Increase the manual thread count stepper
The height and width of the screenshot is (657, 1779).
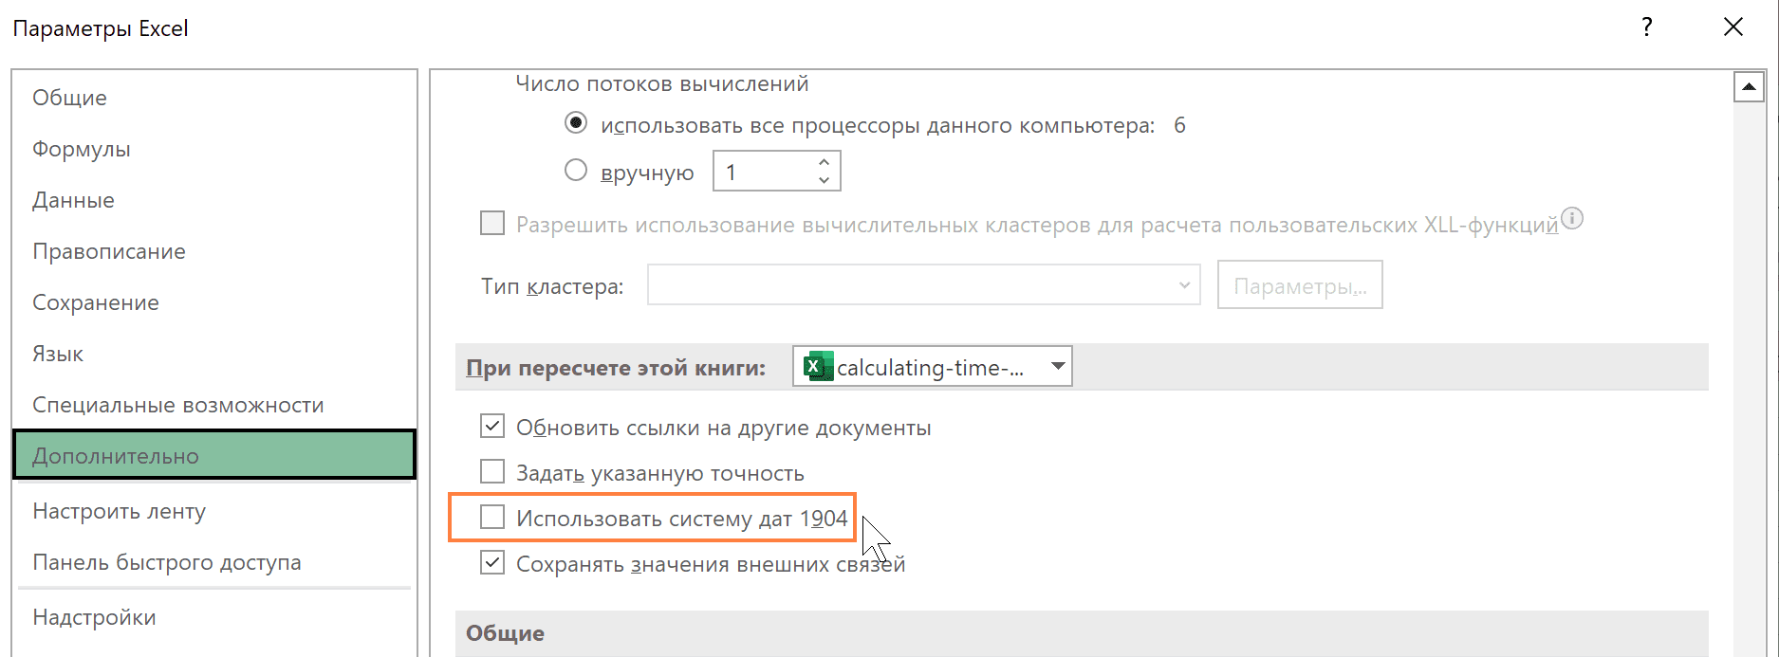click(x=824, y=163)
